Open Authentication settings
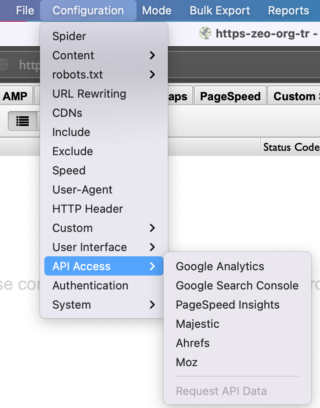Image resolution: width=320 pixels, height=408 pixels. (104, 286)
